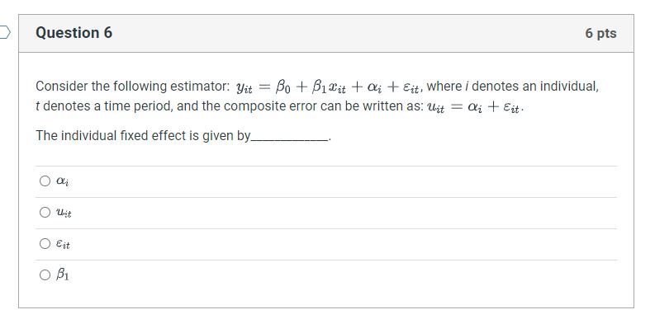Choose the u_it radio button
Image resolution: width=655 pixels, height=319 pixels.
click(45, 212)
